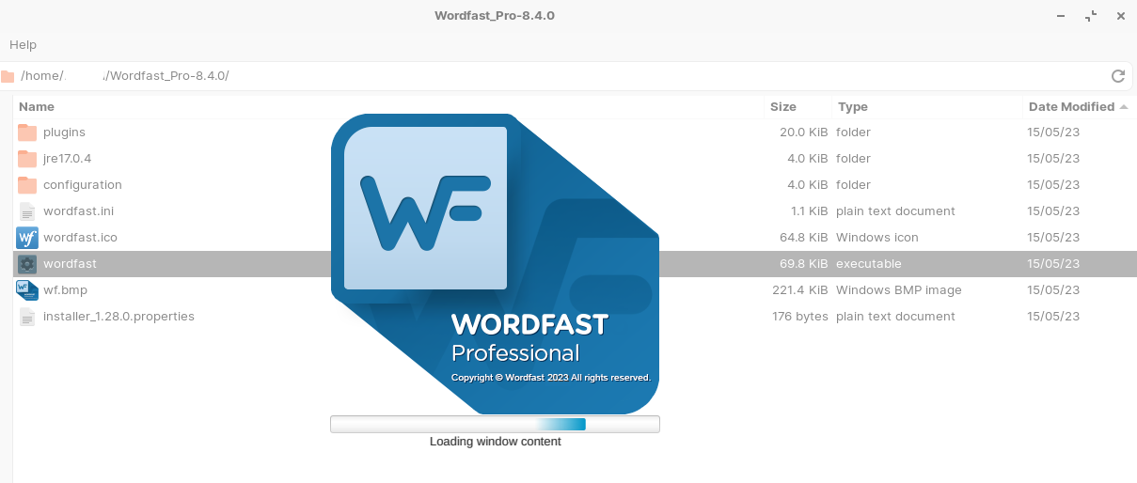Click the date 15/05/23 in the wf.bmp row
Screen dimensions: 1137x483
pyautogui.click(x=1053, y=290)
